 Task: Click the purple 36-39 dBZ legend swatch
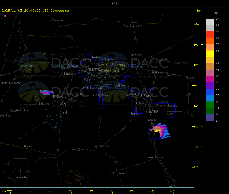210,86
